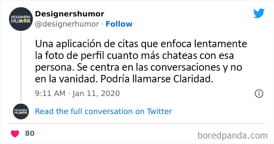274x144 pixels.
Task: Click the horizontal divider above the like count
Action: click(137, 124)
